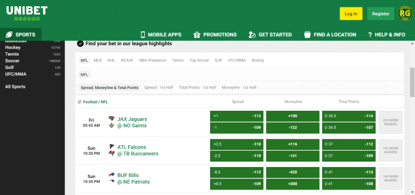Click the Register button

click(380, 14)
